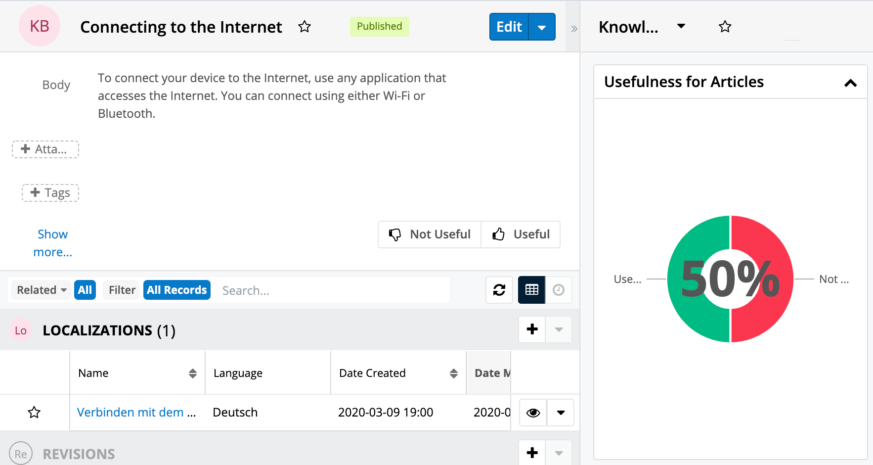Favorite the Connecting to the Internet article
The height and width of the screenshot is (465, 873).
[x=305, y=27]
